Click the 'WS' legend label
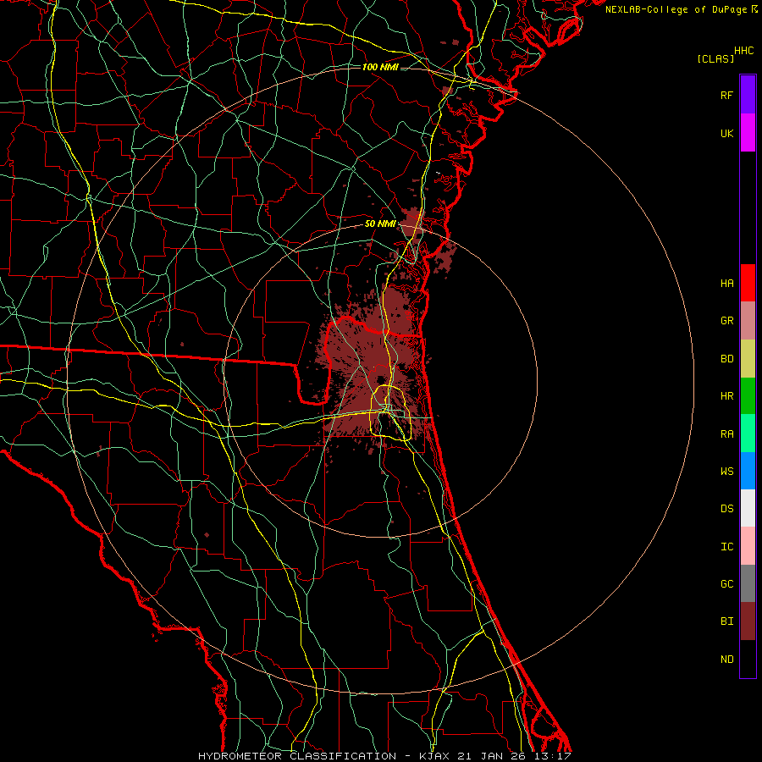 pos(726,471)
